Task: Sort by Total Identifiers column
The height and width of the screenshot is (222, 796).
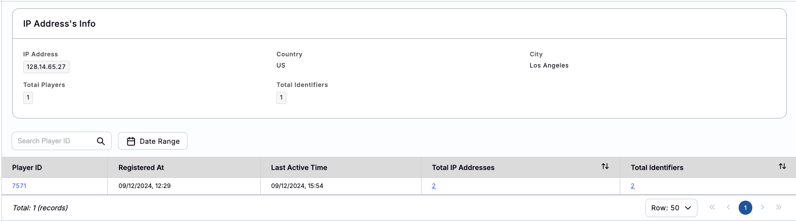Action: tap(782, 167)
